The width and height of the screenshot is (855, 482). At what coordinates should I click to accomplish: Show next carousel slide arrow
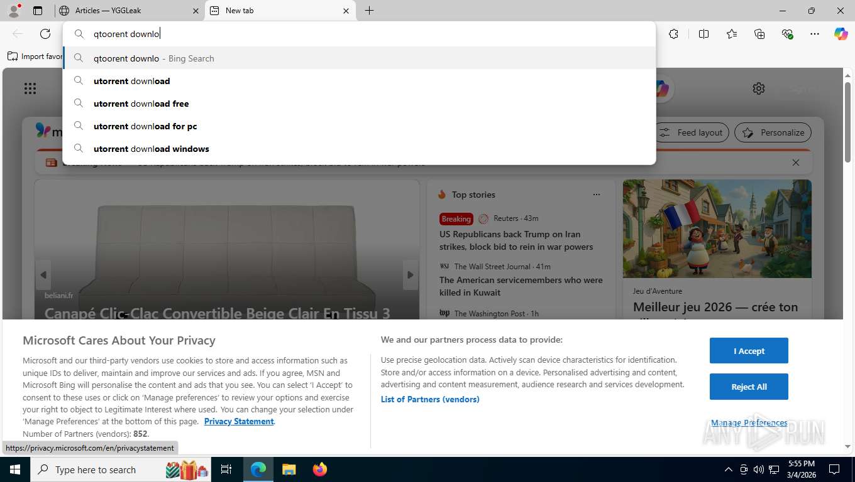[x=411, y=275]
